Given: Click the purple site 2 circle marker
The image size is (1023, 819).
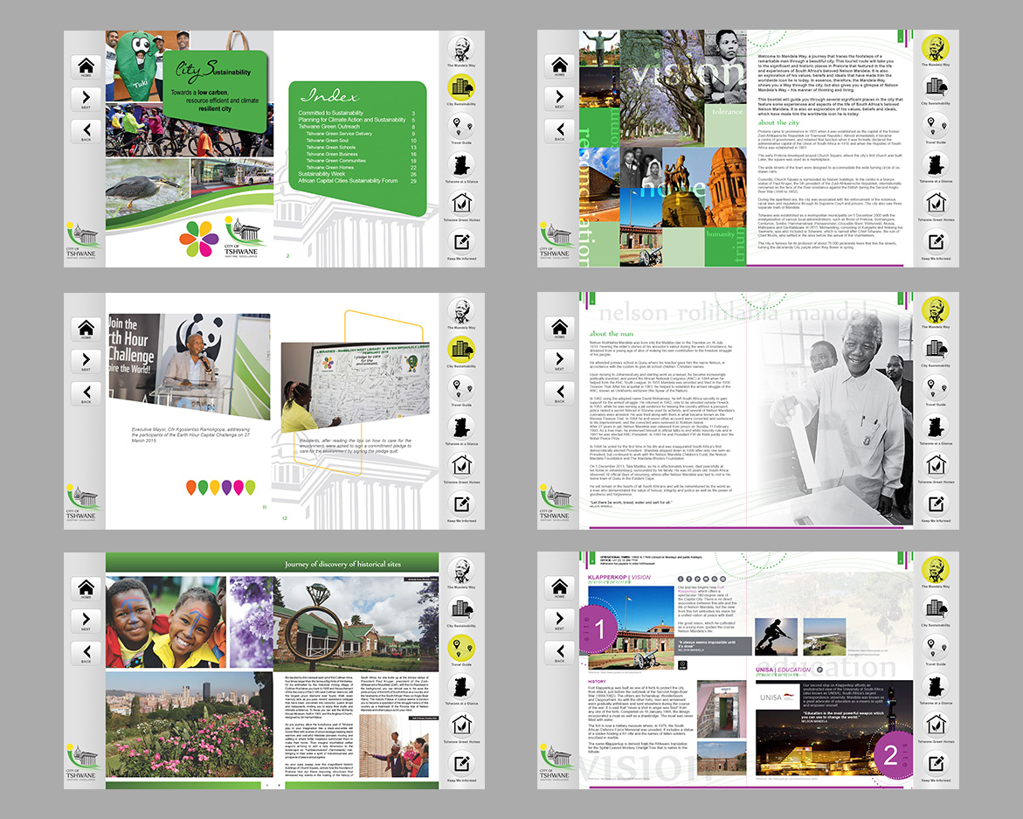Looking at the screenshot, I should pyautogui.click(x=889, y=754).
